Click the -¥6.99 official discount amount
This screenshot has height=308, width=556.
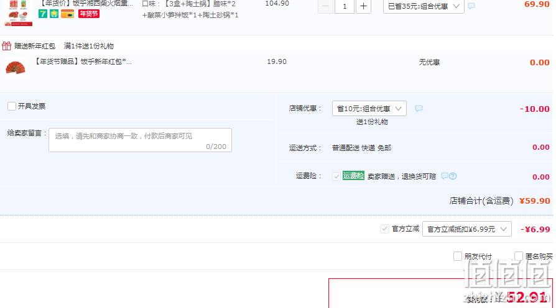[535, 229]
